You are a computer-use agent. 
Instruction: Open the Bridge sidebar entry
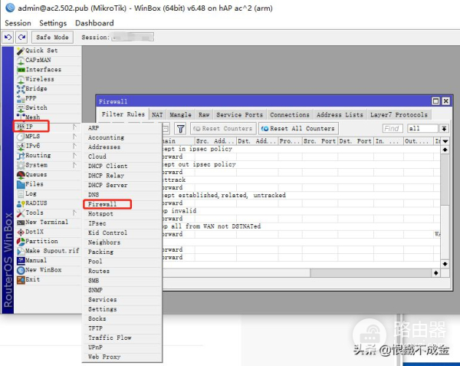tap(36, 89)
